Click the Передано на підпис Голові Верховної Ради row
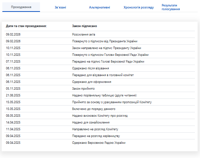Viewport: 200px width, 158px height. pos(100,61)
